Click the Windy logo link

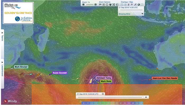(11, 101)
